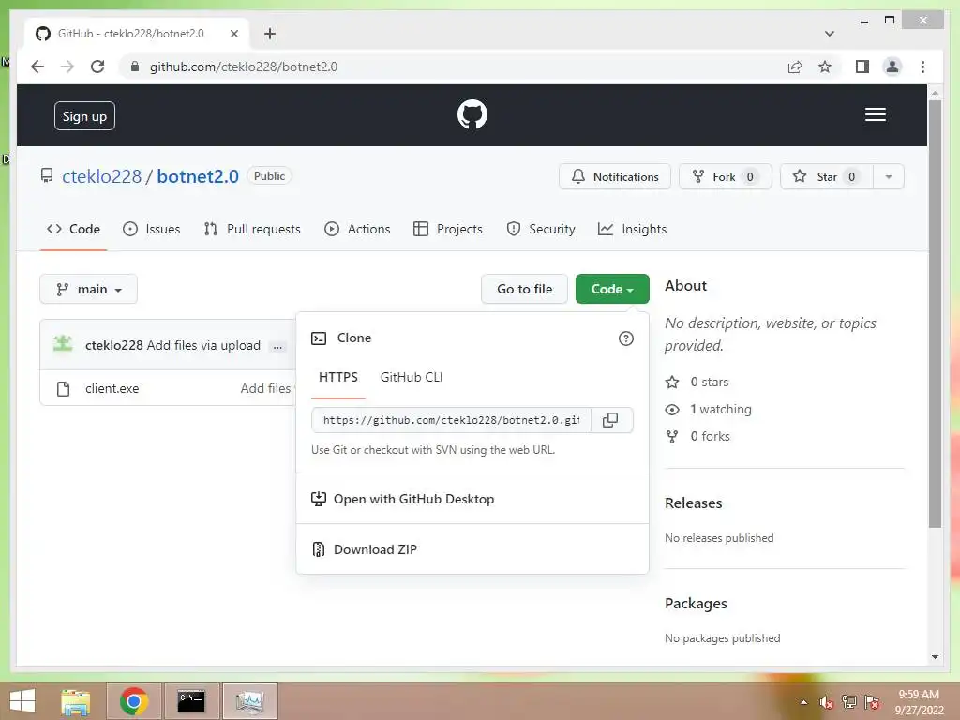This screenshot has height=720, width=960.
Task: Open the Star list dropdown arrow
Action: pyautogui.click(x=889, y=177)
